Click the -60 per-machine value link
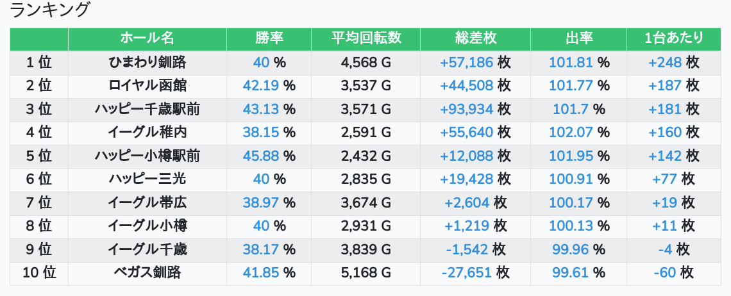Image resolution: width=731 pixels, height=296 pixels. click(x=665, y=273)
